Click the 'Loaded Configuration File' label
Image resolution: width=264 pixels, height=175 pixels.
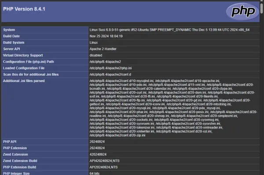(x=24, y=68)
